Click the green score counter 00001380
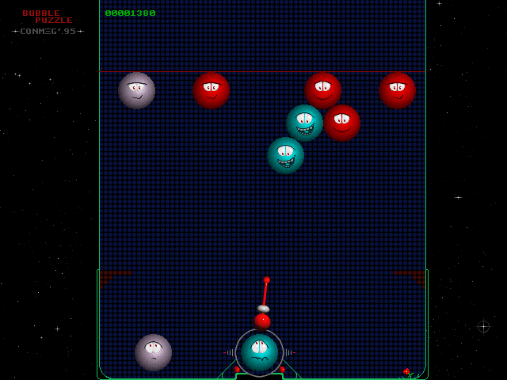 coord(130,13)
